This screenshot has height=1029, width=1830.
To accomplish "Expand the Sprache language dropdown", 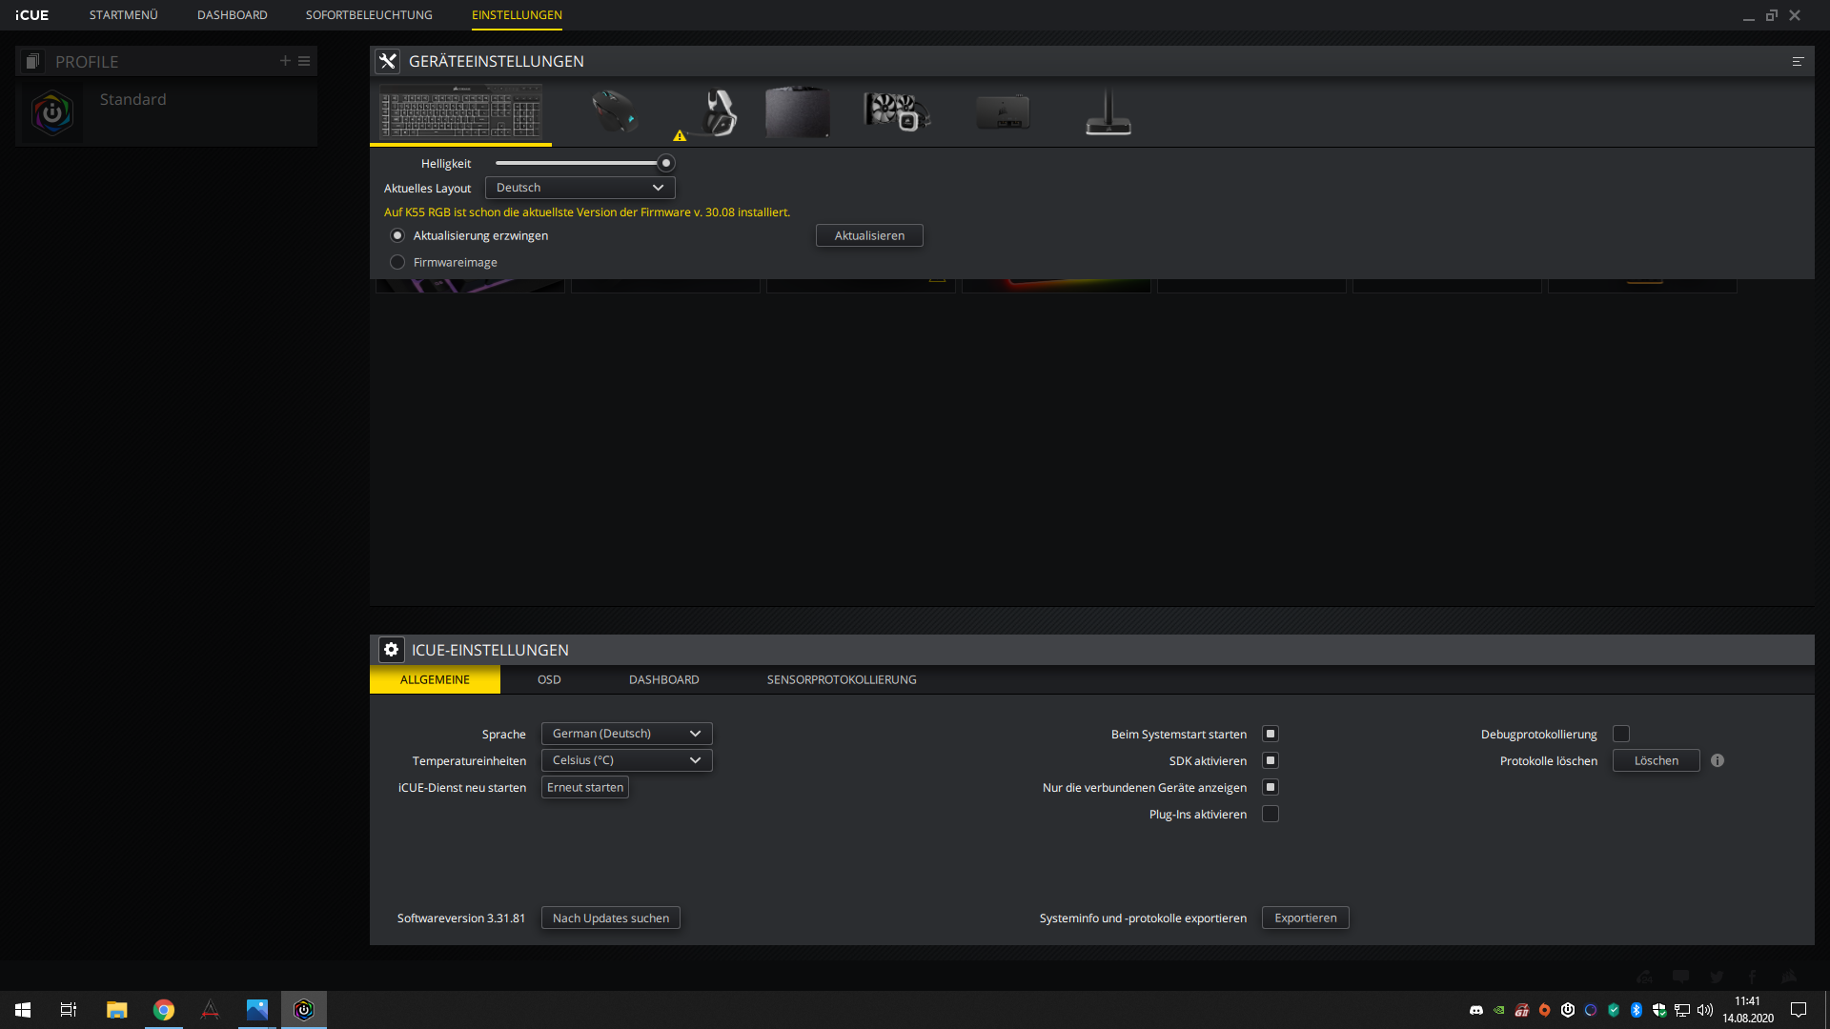I will 626,734.
